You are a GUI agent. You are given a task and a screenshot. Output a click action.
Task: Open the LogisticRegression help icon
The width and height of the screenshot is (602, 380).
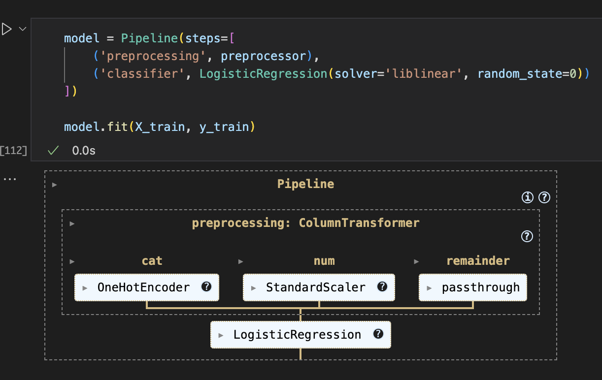(378, 334)
